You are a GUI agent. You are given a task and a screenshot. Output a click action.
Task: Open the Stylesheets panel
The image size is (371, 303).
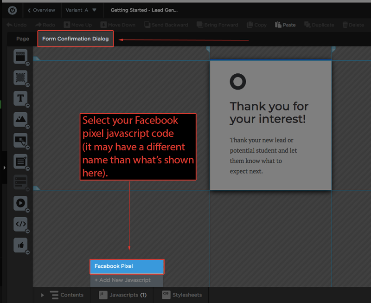point(182,295)
